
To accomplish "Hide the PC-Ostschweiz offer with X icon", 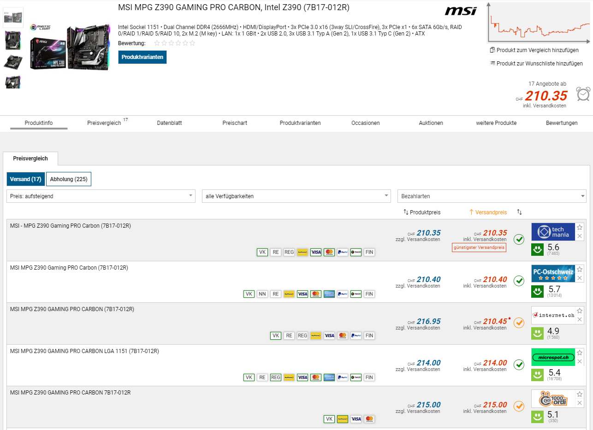I will tap(580, 278).
